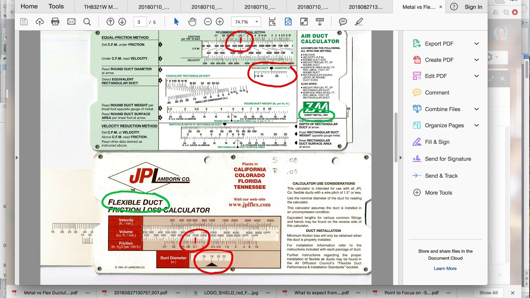Expand the Combine Files options chevron

[x=477, y=109]
